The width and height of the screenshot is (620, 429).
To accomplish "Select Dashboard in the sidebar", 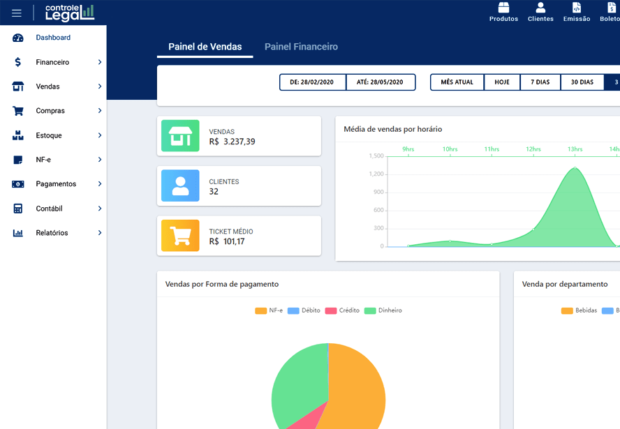I will (53, 38).
